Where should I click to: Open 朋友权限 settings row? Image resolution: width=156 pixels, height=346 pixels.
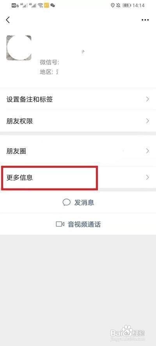pyautogui.click(x=78, y=121)
